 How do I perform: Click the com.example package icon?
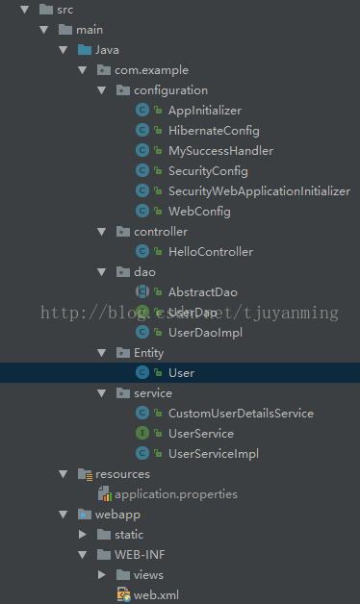click(x=104, y=69)
